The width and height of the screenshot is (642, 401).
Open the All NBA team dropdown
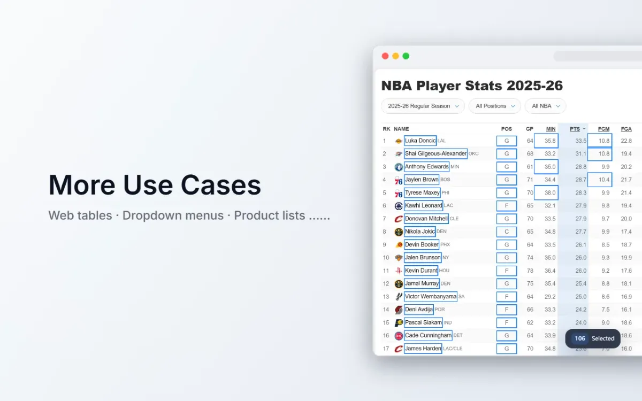(x=546, y=106)
